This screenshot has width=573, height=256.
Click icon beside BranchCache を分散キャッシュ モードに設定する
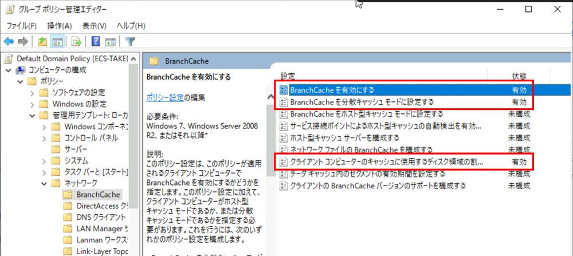tap(283, 101)
